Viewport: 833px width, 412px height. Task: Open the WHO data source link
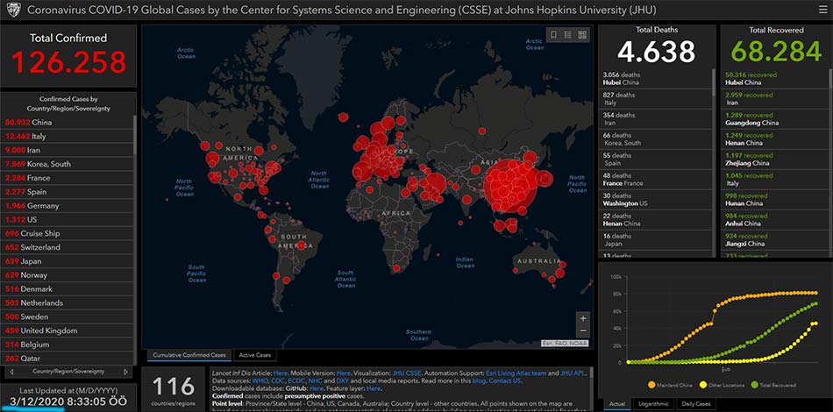point(260,380)
